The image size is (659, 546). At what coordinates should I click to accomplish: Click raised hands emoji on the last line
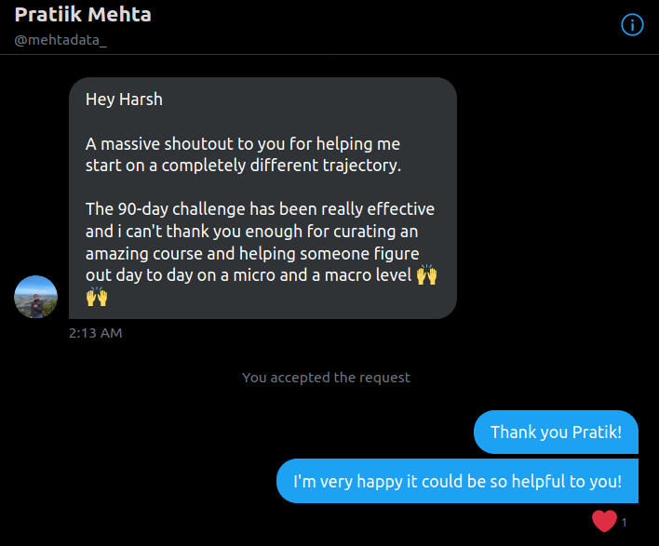[x=97, y=298]
